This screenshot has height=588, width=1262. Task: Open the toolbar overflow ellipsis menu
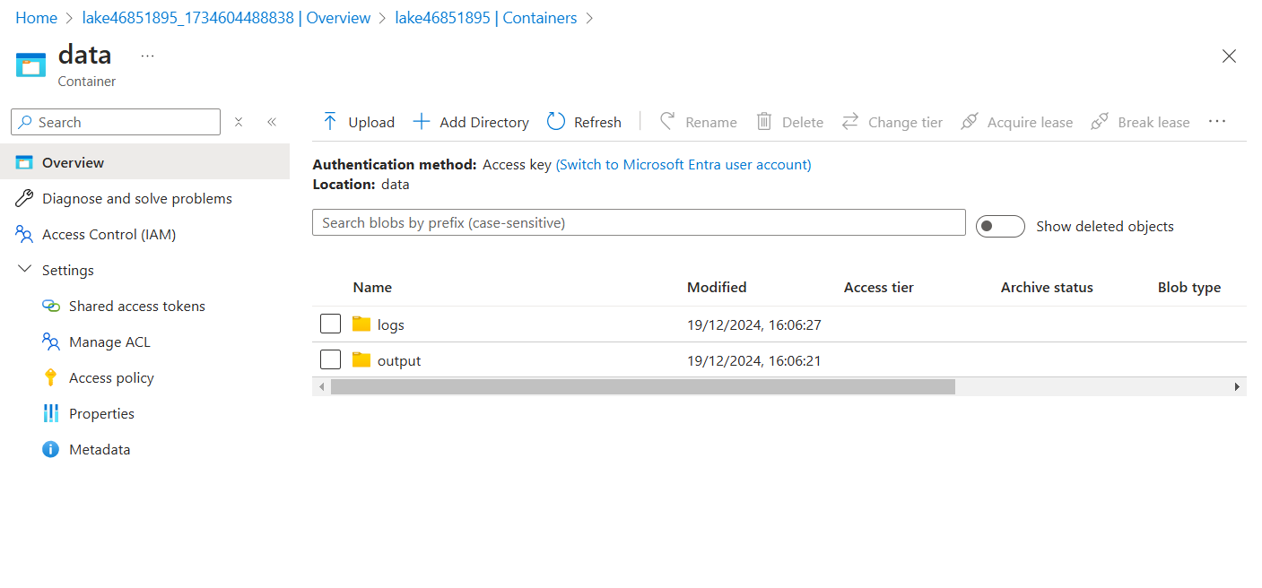tap(1217, 121)
